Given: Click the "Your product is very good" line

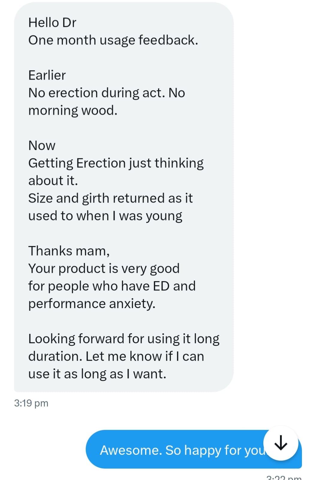Looking at the screenshot, I should tap(104, 268).
